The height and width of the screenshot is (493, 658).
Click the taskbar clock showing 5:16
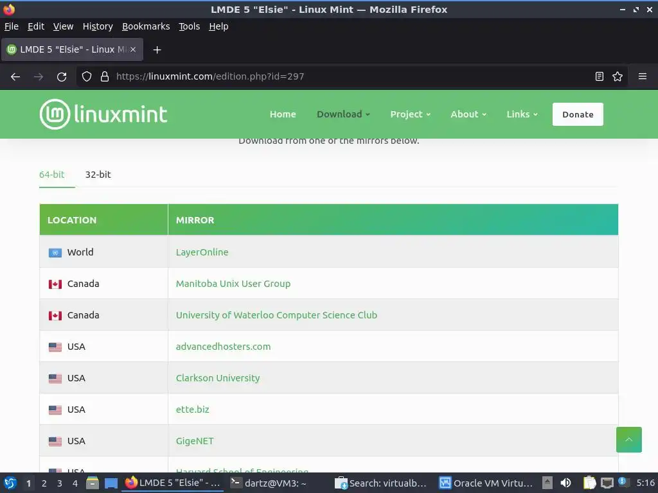tap(645, 483)
